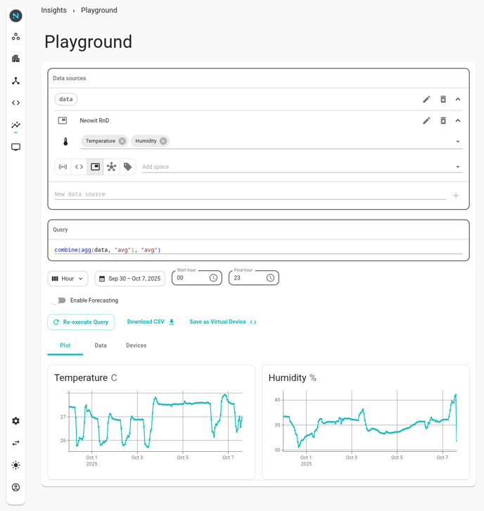Select the sensor signal filter icon

click(63, 167)
